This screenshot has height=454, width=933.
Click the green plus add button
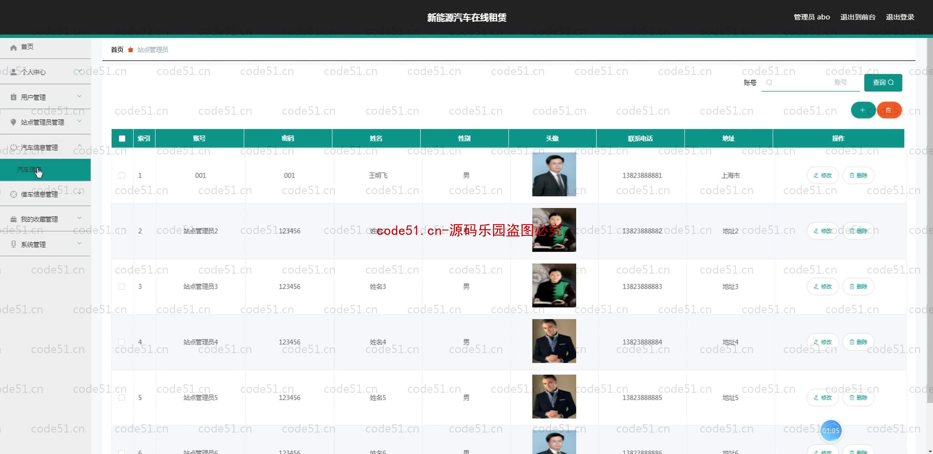coord(863,110)
